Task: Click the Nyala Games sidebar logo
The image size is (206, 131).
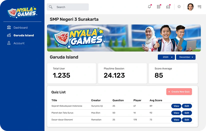Action: pyautogui.click(x=22, y=12)
